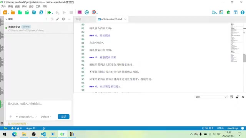
Task: Click the agent icon after Apps: 22
Action: click(44, 128)
